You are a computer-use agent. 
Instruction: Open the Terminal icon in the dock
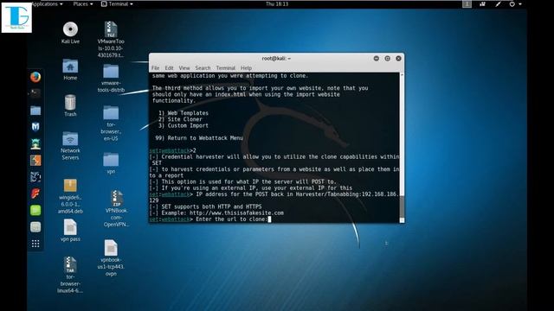(35, 93)
